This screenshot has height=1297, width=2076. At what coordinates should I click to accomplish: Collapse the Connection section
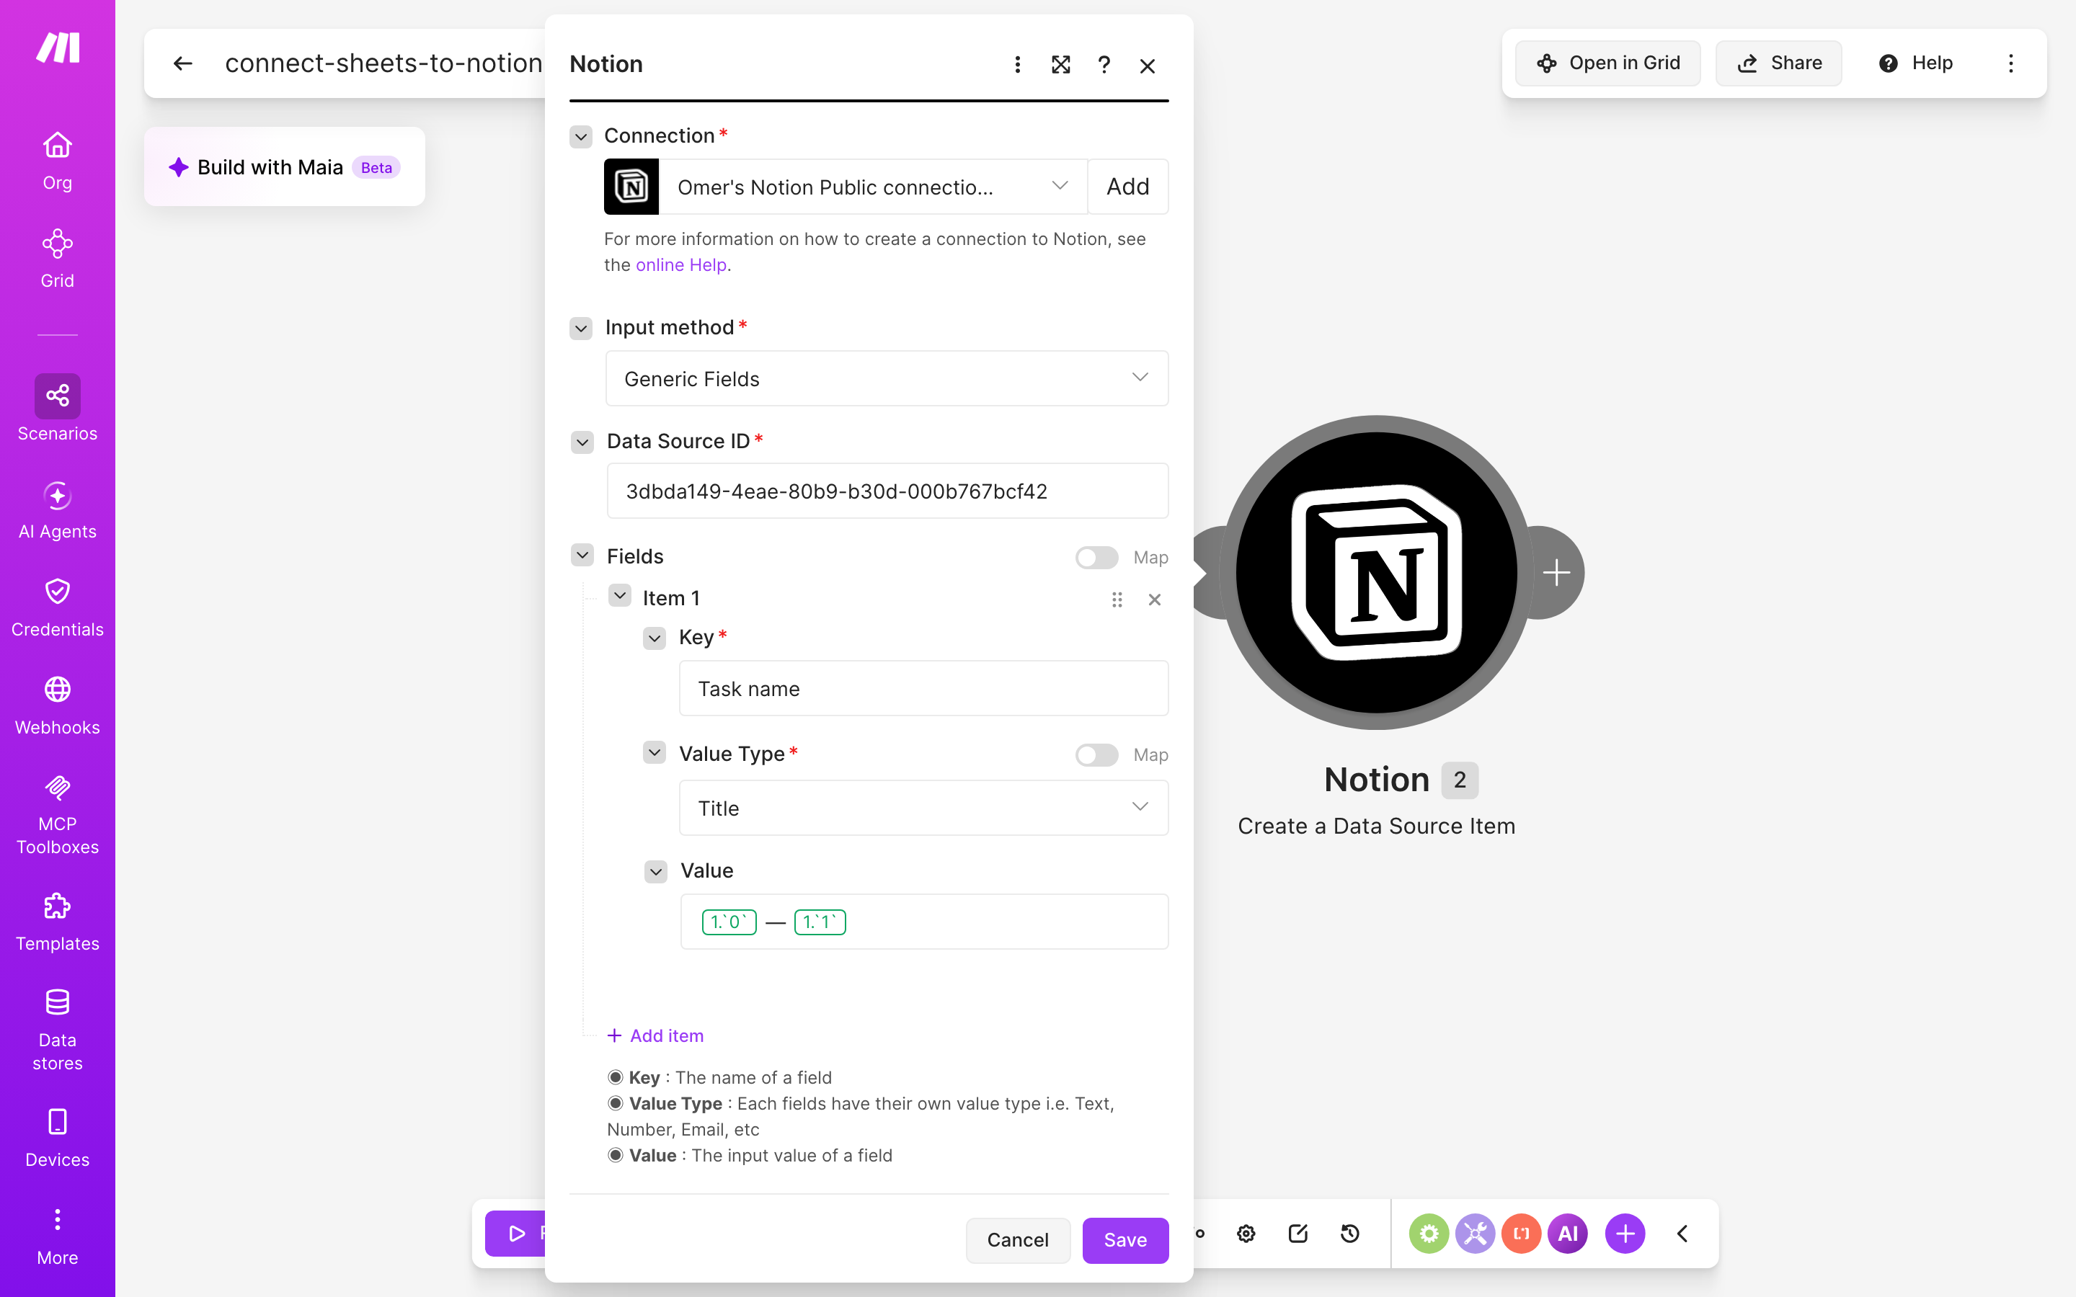tap(581, 136)
